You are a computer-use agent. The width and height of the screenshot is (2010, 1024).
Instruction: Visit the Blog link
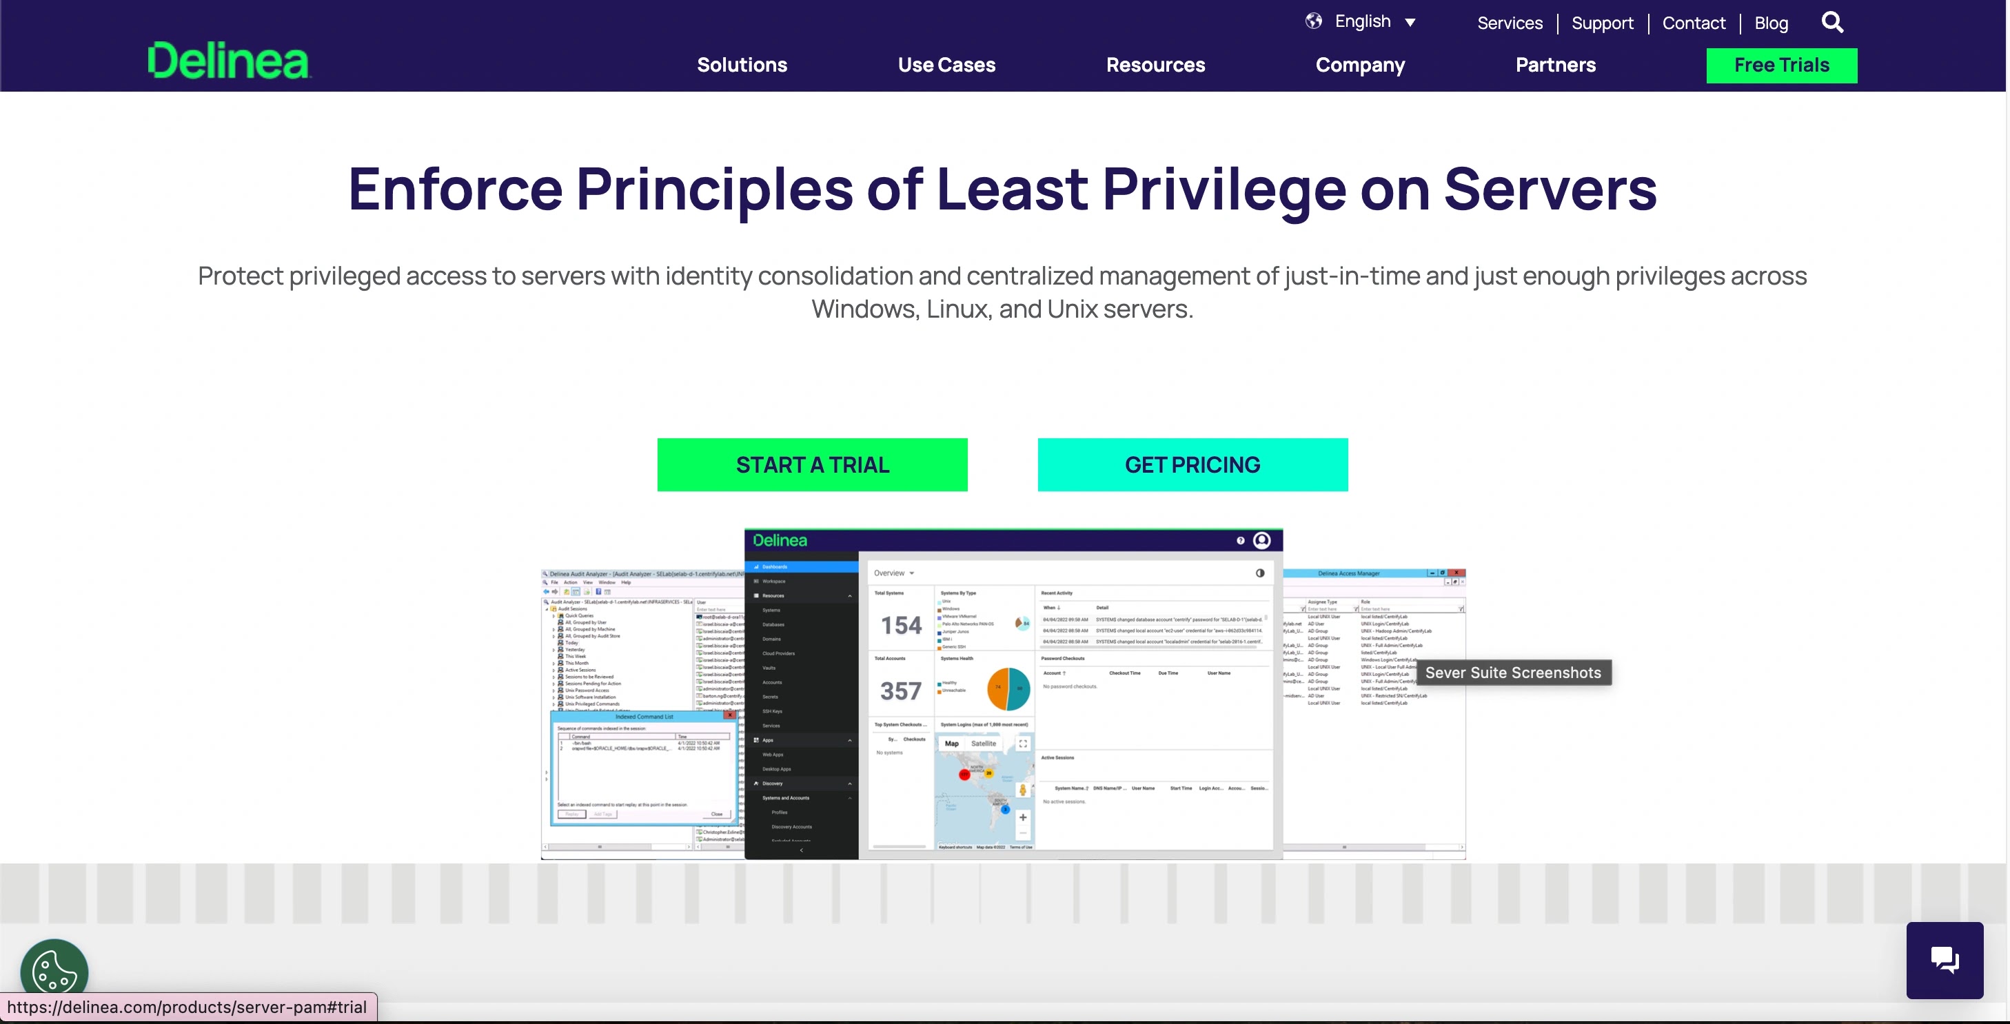[x=1772, y=23]
